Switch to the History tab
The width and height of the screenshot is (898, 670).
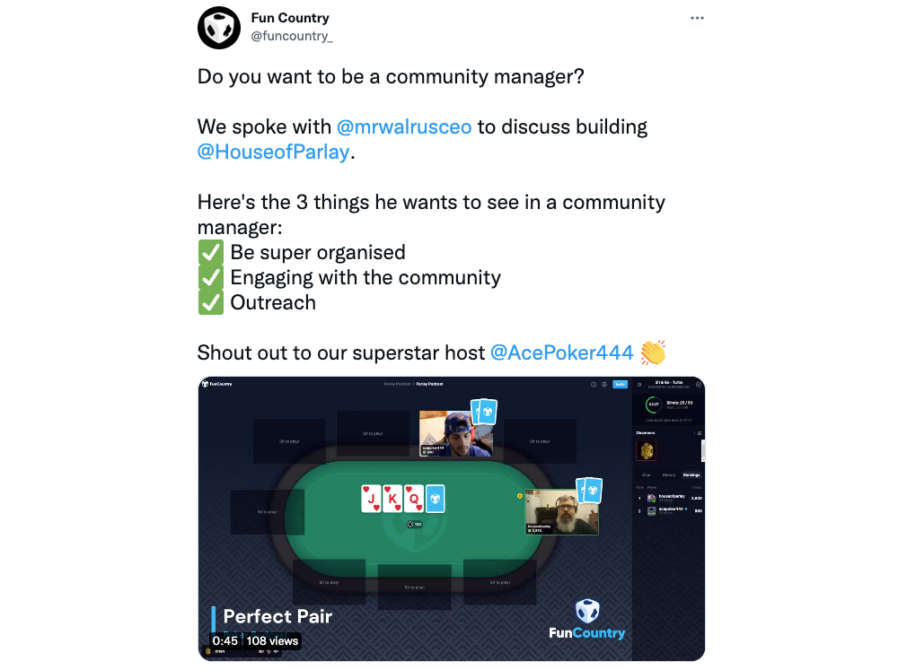coord(668,474)
